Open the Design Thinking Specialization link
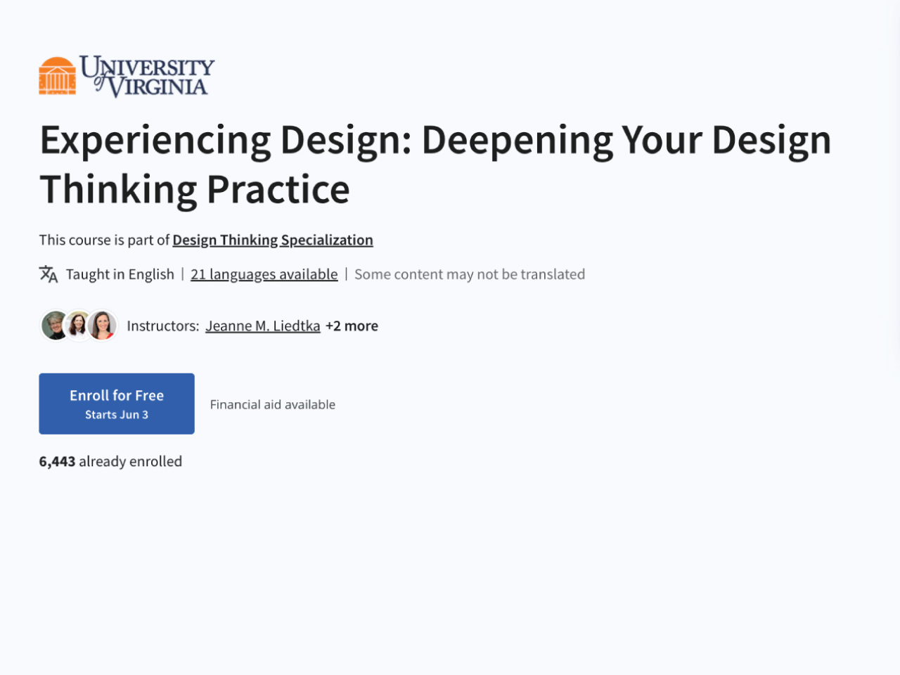The image size is (900, 675). [x=273, y=240]
